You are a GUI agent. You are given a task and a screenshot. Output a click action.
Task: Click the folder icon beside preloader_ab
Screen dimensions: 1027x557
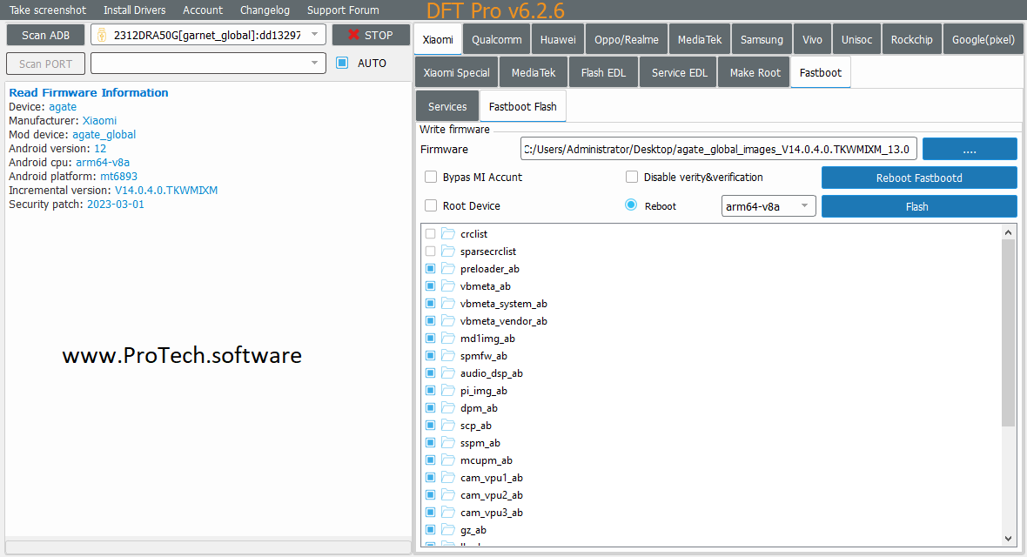coord(448,269)
